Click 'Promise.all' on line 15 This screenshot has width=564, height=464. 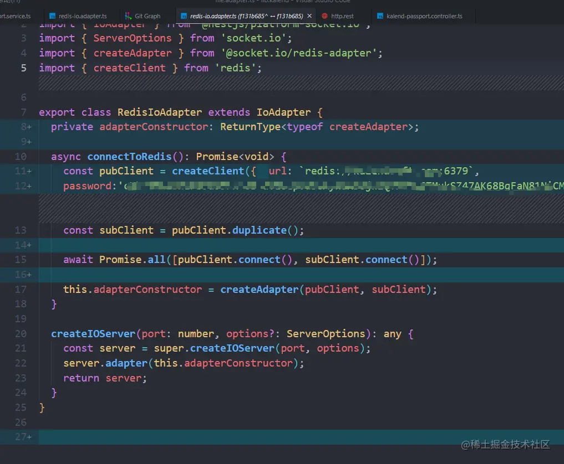[x=133, y=260]
